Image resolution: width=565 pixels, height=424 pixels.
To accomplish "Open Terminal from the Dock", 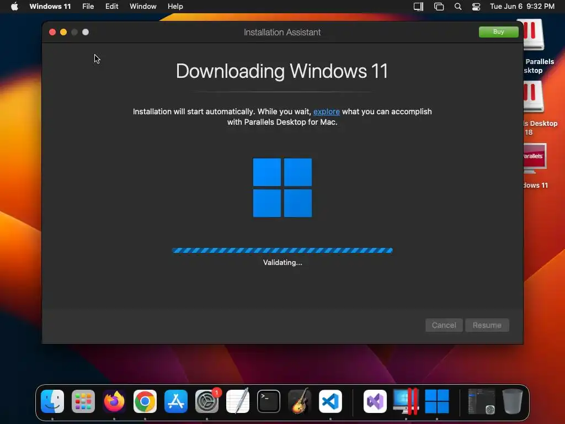I will (x=269, y=401).
